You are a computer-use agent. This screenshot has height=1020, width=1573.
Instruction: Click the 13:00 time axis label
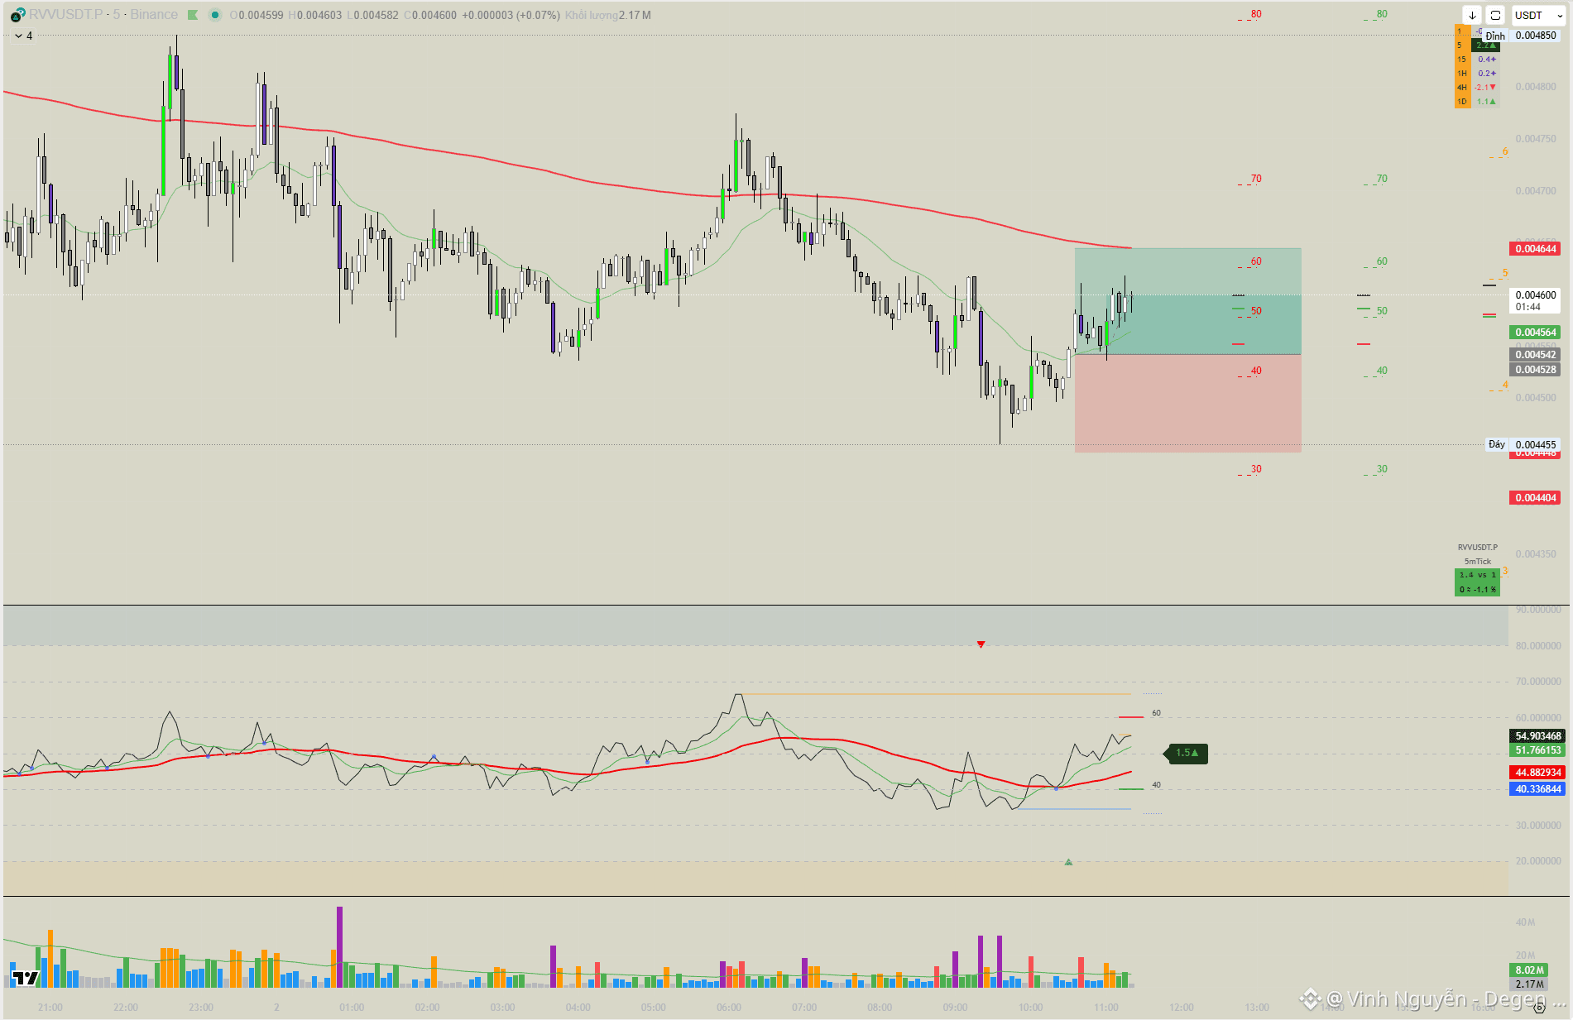[1257, 1008]
